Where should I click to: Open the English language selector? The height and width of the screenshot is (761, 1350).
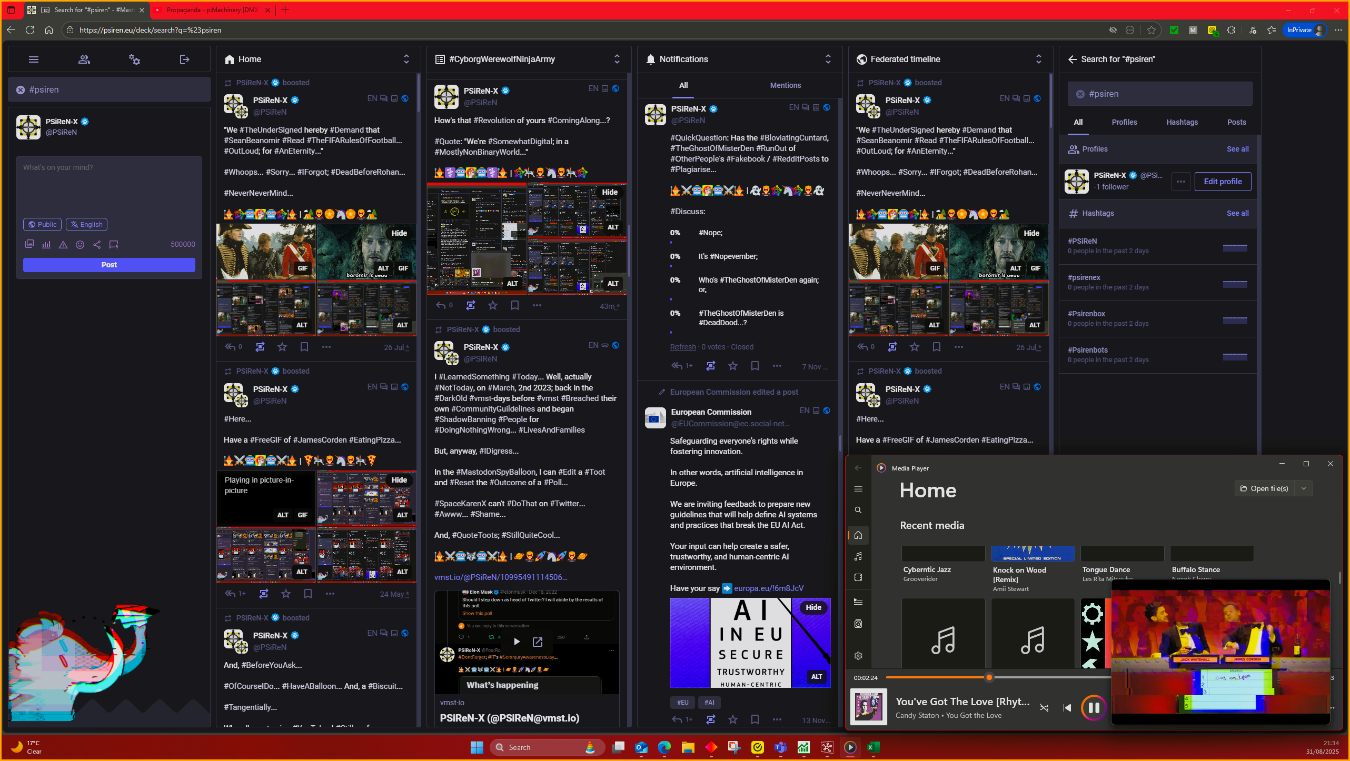coord(86,225)
